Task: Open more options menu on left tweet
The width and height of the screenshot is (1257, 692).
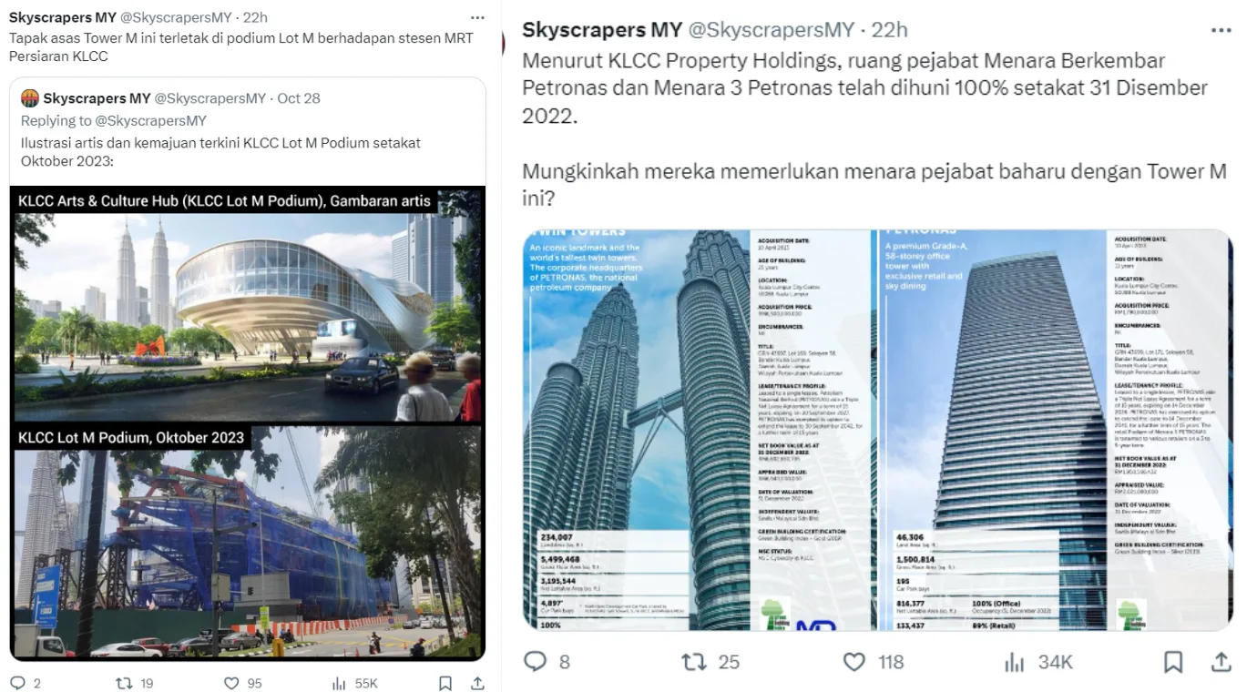Action: coord(477,17)
